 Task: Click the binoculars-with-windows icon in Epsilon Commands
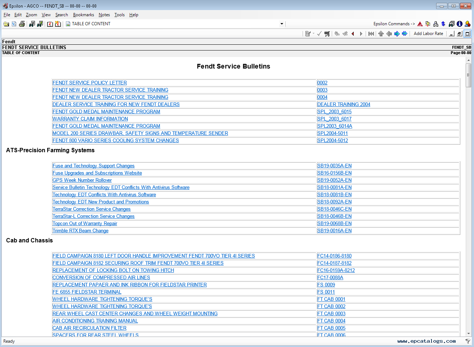coord(452,24)
